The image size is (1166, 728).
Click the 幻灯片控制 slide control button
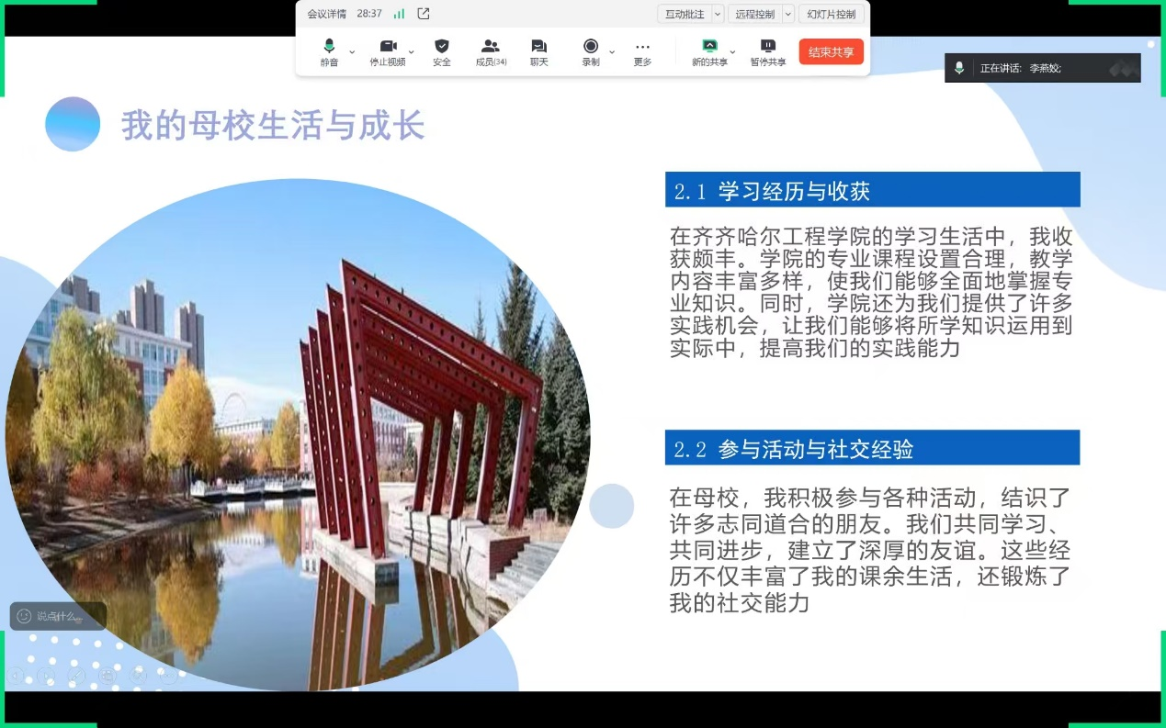[831, 14]
